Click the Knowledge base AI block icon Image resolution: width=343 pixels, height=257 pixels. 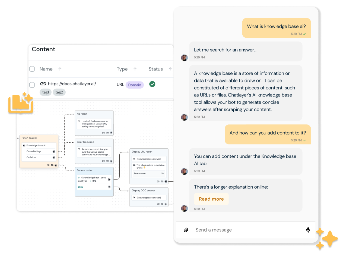coord(24,146)
